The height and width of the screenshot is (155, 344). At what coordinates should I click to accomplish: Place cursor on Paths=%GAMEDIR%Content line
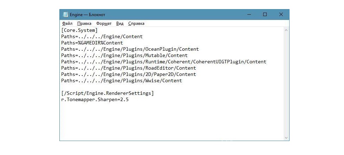pos(92,43)
